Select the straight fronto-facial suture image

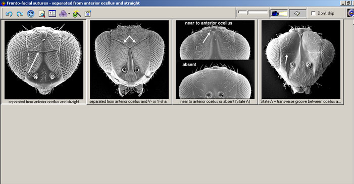[x=44, y=60]
